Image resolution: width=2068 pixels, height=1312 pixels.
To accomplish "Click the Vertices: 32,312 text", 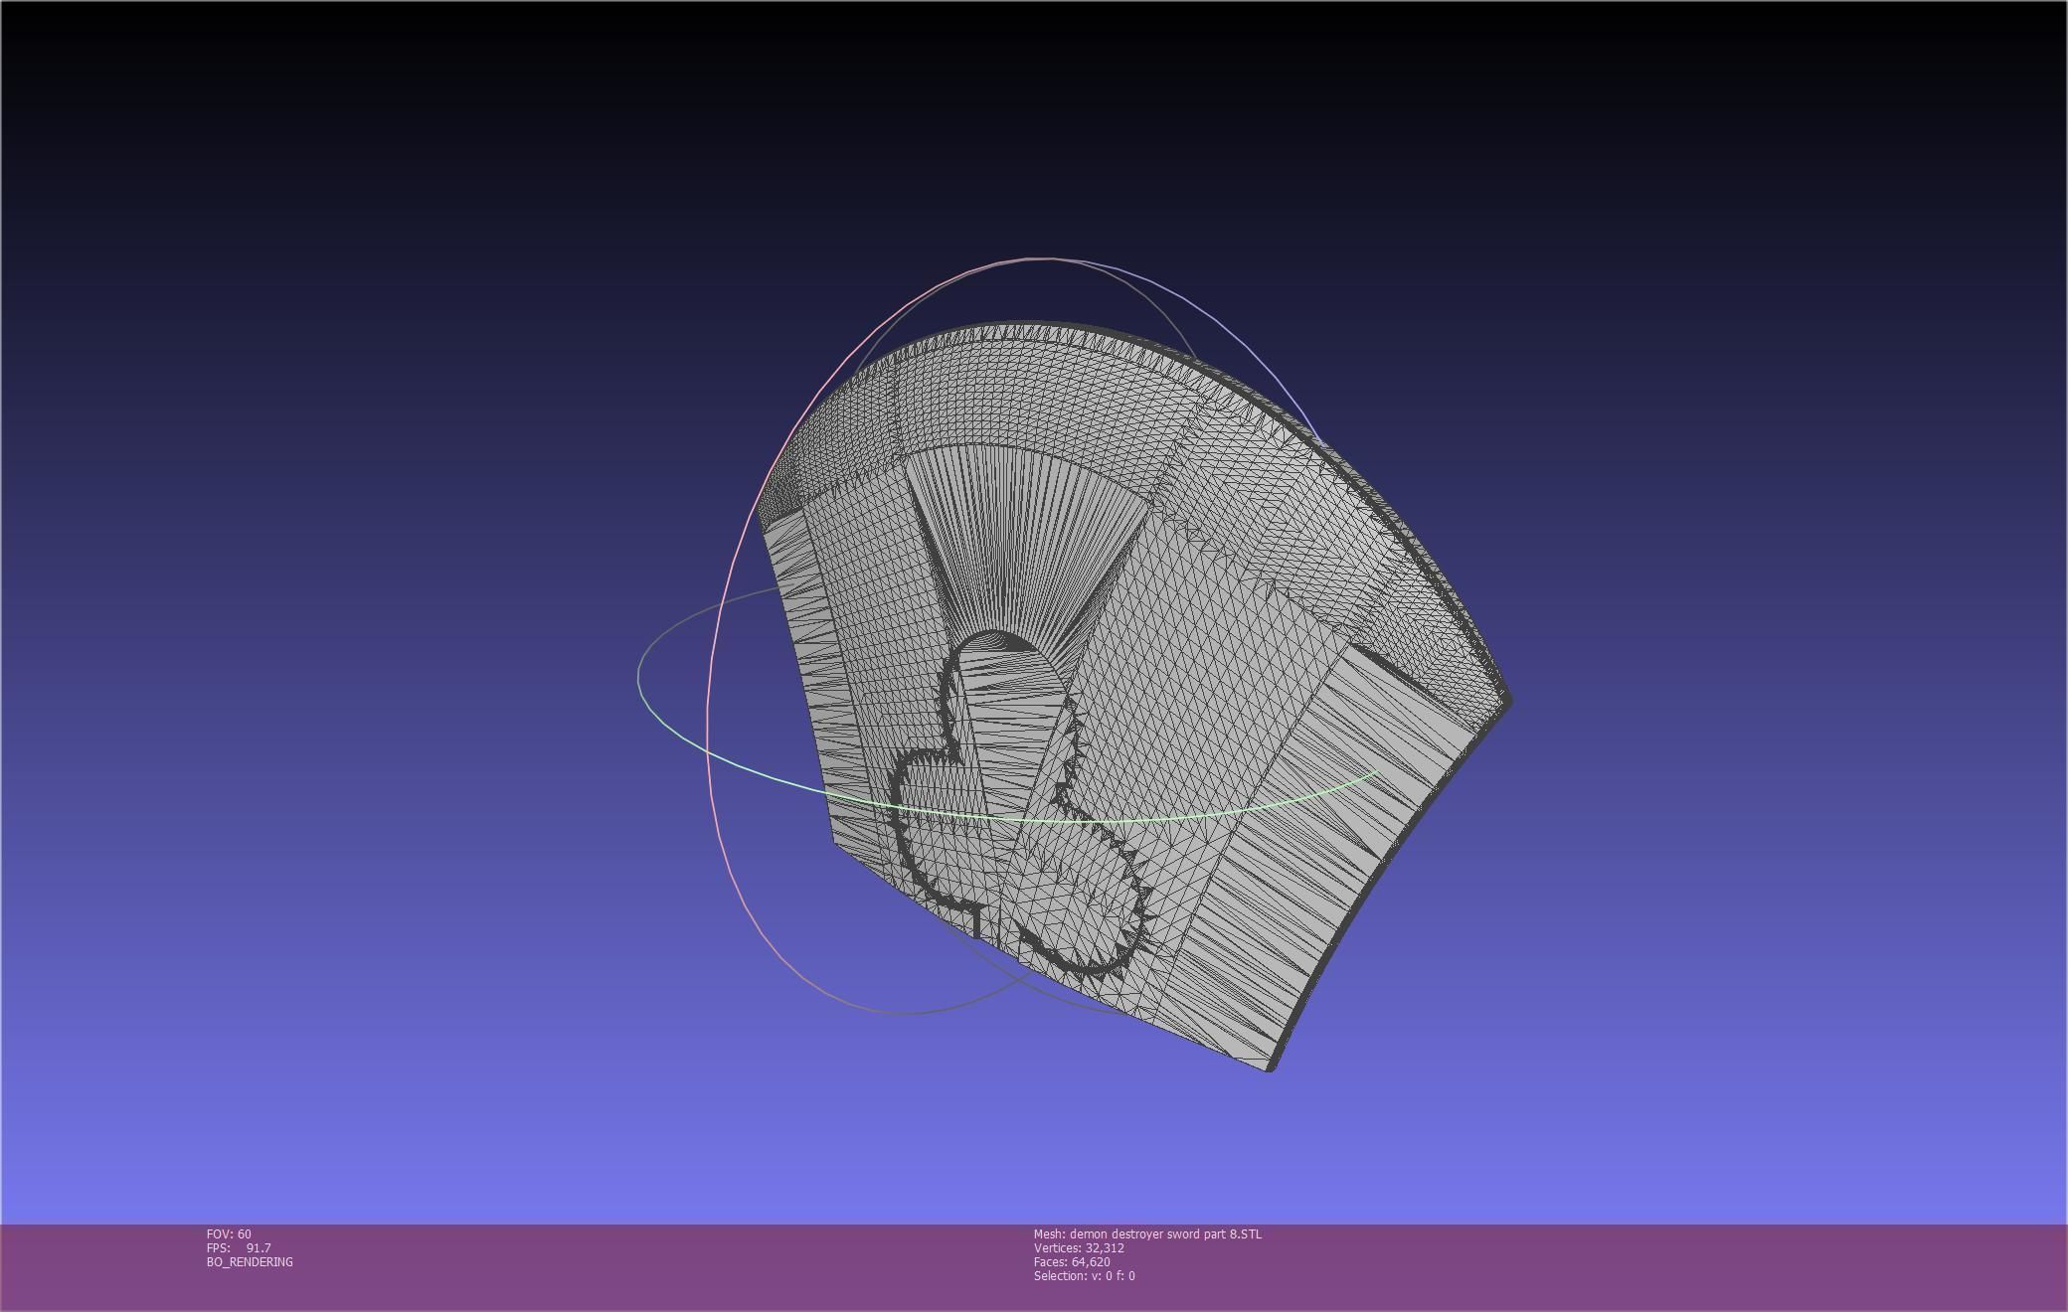I will (x=1079, y=1248).
